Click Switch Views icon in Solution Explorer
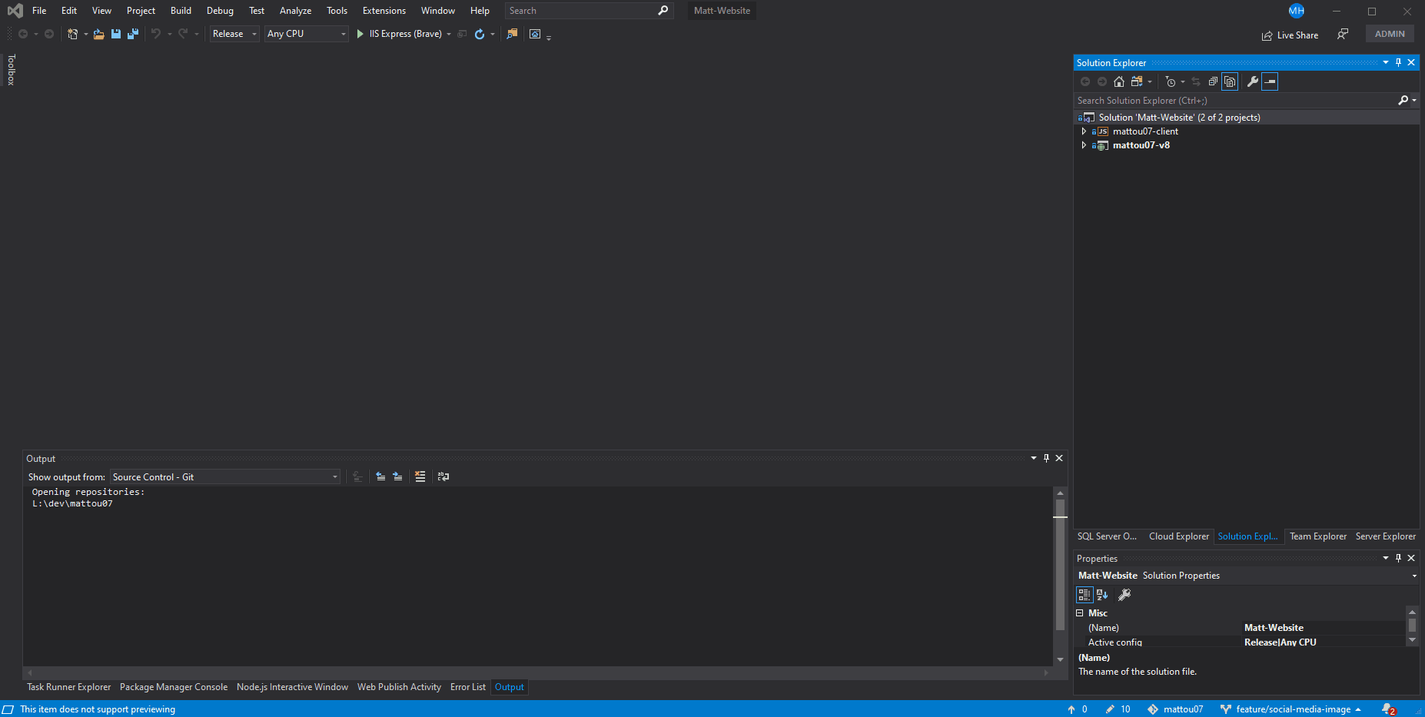 click(x=1137, y=81)
